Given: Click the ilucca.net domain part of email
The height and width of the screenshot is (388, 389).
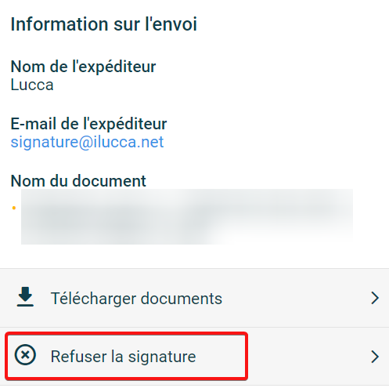Looking at the screenshot, I should (128, 142).
